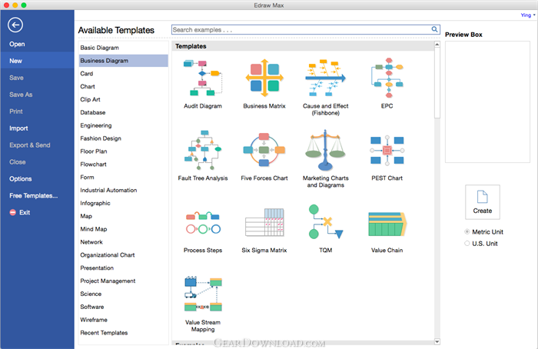
Task: Click Save in the sidebar
Action: pos(16,78)
